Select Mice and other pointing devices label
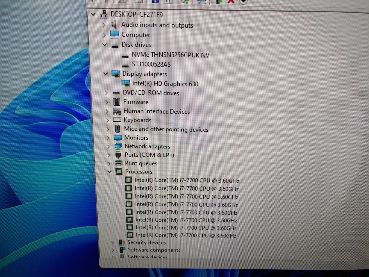 [x=166, y=129]
